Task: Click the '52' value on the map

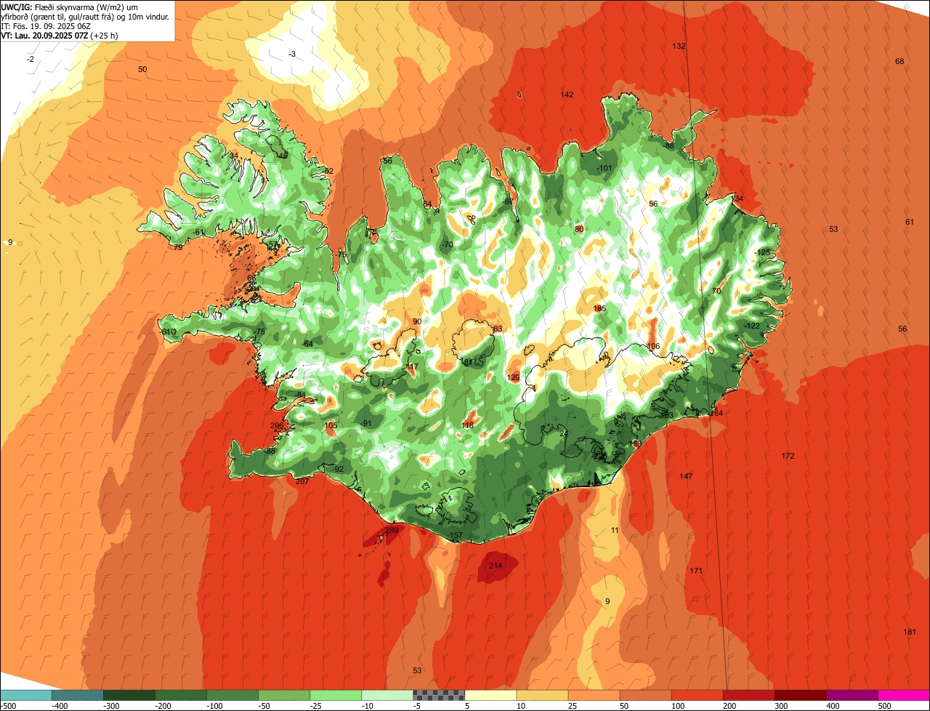Action: tap(328, 172)
